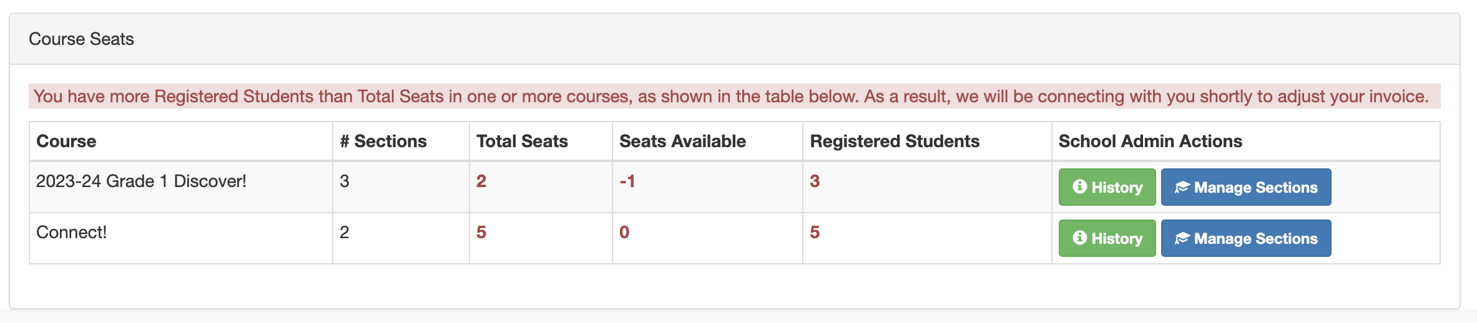Click History button for Grade 1 Discover!
1477x323 pixels.
click(x=1107, y=187)
